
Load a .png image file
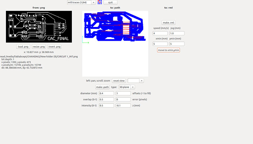pyautogui.click(x=23, y=47)
